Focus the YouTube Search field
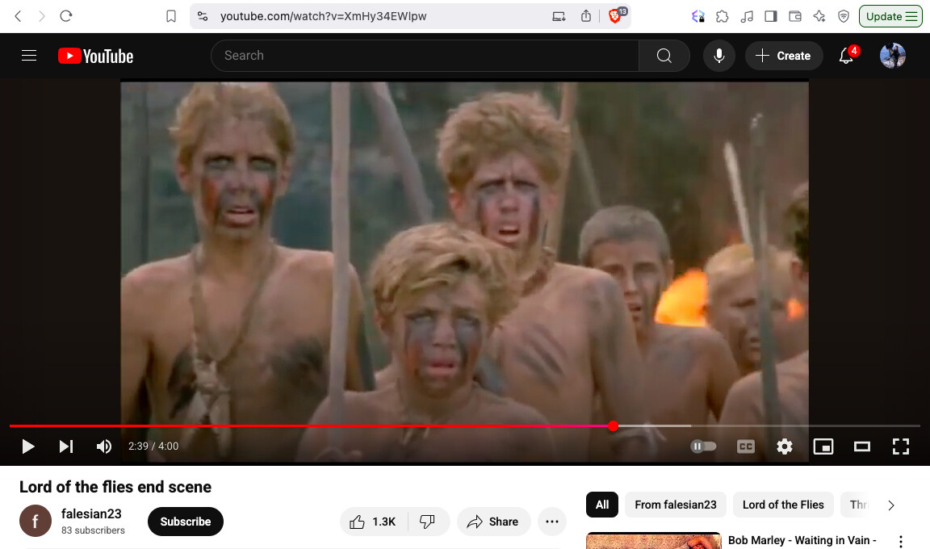 pos(425,56)
